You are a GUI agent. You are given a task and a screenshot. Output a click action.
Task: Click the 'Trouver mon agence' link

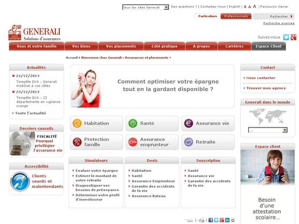pyautogui.click(x=266, y=88)
